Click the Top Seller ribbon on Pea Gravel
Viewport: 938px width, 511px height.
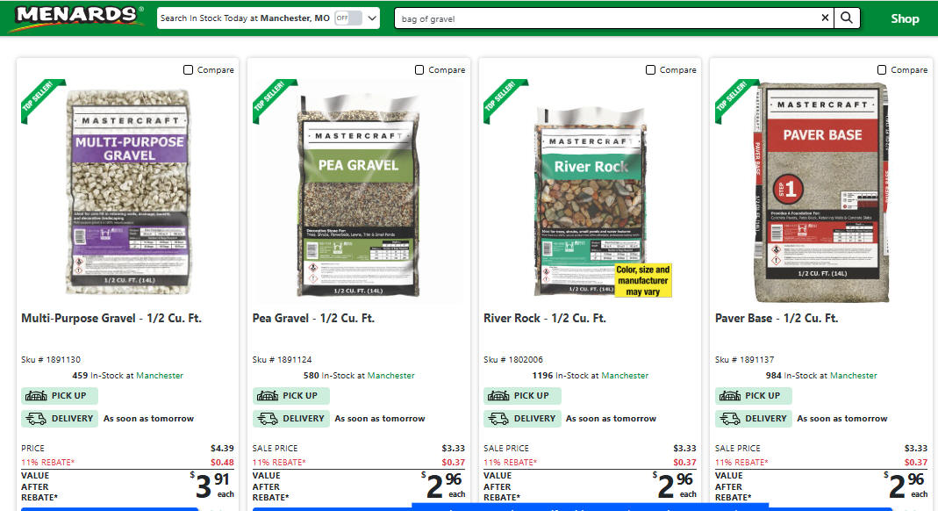[x=273, y=98]
